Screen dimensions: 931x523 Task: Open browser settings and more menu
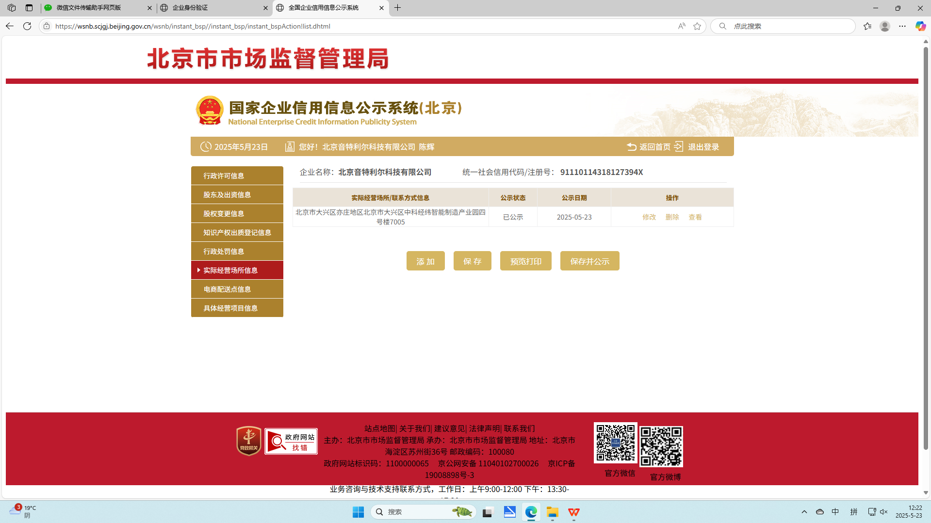pos(902,26)
